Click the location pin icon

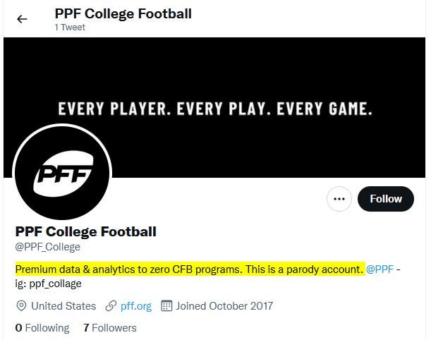coord(21,306)
